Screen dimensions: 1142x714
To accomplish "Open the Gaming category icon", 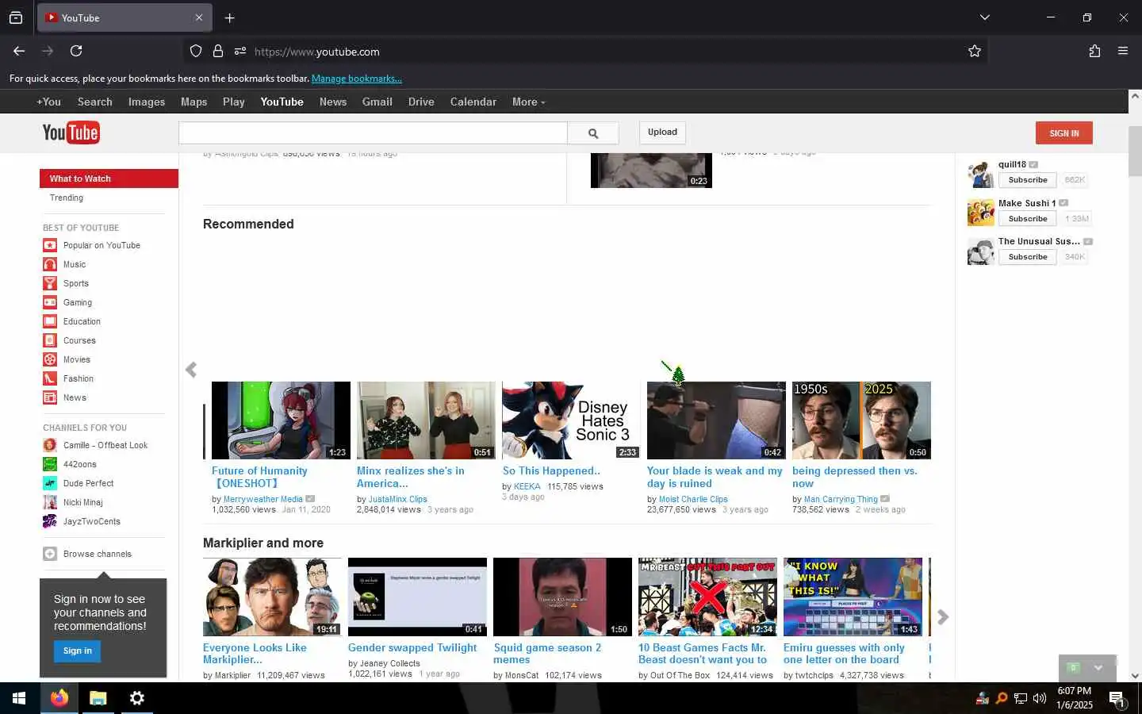I will click(50, 302).
